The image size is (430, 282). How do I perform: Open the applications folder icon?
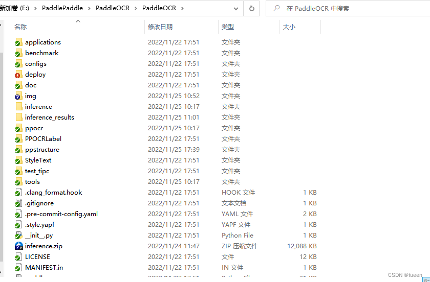tap(18, 42)
